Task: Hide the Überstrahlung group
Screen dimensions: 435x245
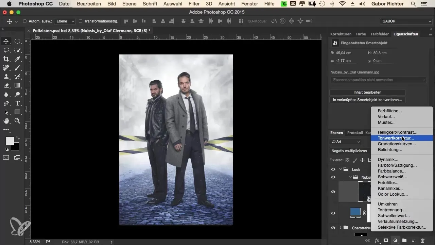Action: pyautogui.click(x=333, y=228)
